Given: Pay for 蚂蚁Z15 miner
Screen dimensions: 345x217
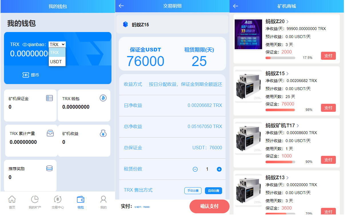Looking at the screenshot, I should pyautogui.click(x=328, y=108).
